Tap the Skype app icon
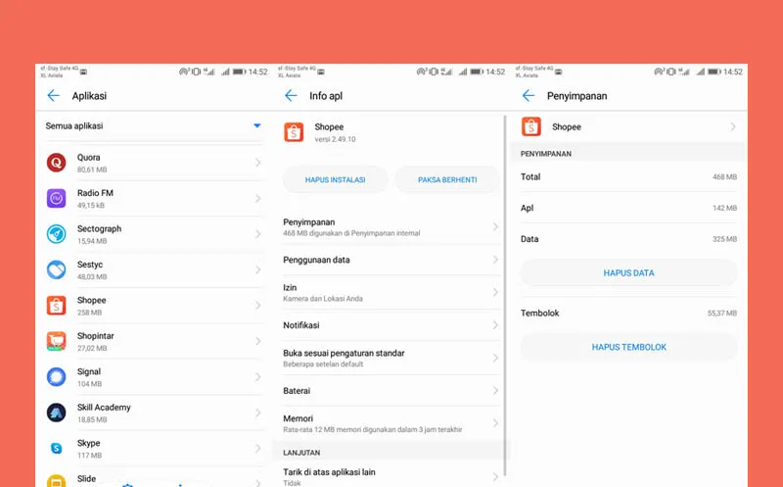This screenshot has width=783, height=487. [57, 448]
